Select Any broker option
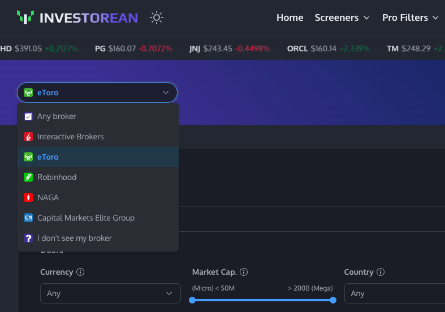 (98, 116)
